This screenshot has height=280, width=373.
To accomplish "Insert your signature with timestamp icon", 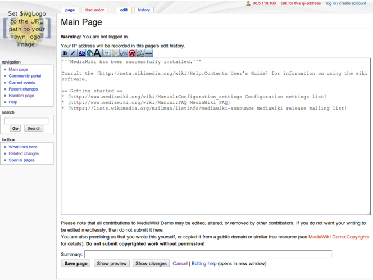I will (140, 53).
